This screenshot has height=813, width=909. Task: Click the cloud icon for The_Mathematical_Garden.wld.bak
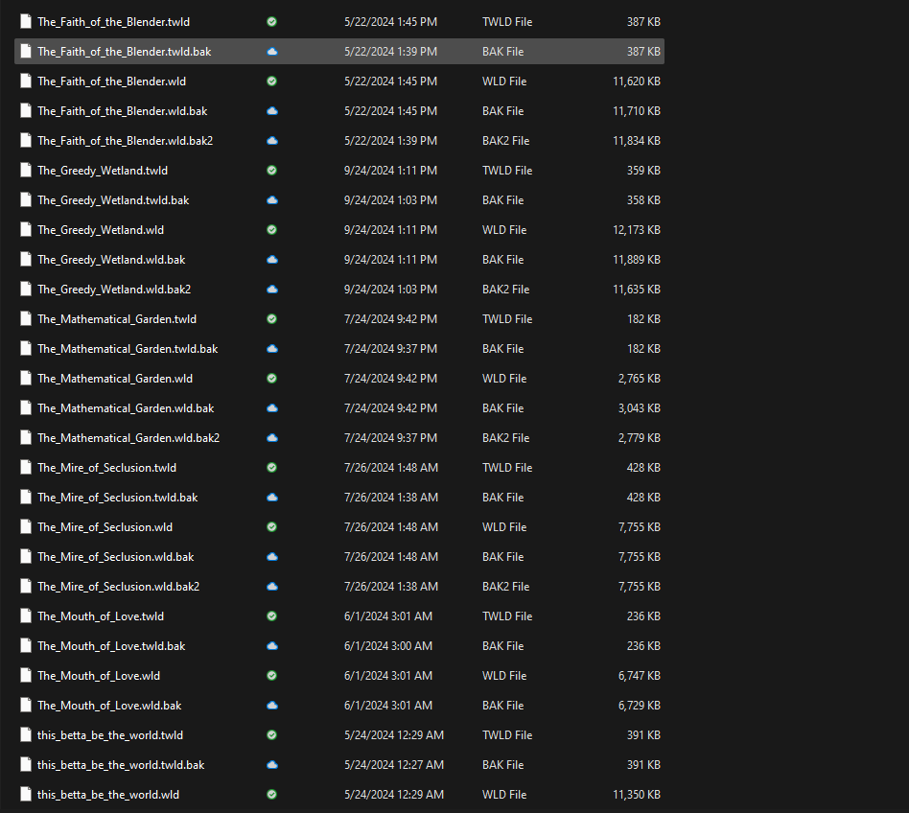(x=272, y=408)
